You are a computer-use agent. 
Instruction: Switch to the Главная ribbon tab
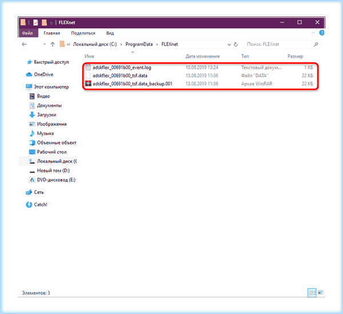click(x=51, y=33)
